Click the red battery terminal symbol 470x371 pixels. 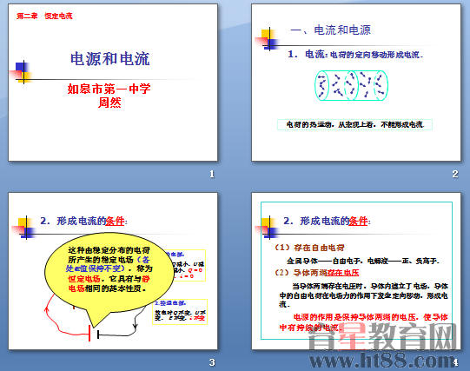(89, 333)
